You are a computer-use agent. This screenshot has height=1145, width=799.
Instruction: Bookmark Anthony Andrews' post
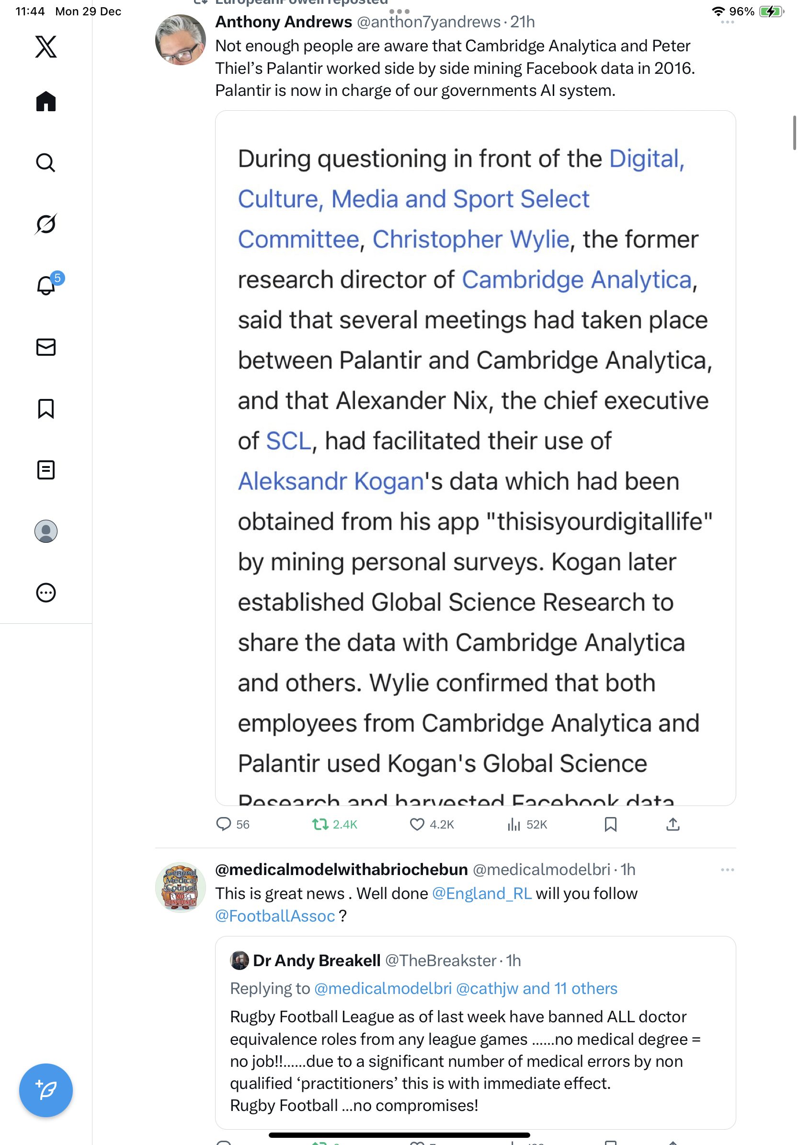[x=610, y=824]
